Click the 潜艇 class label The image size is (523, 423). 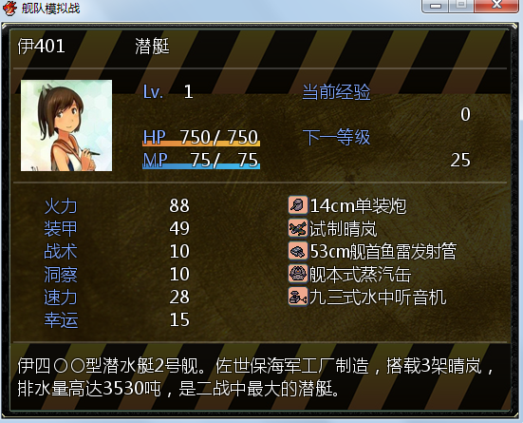point(152,46)
